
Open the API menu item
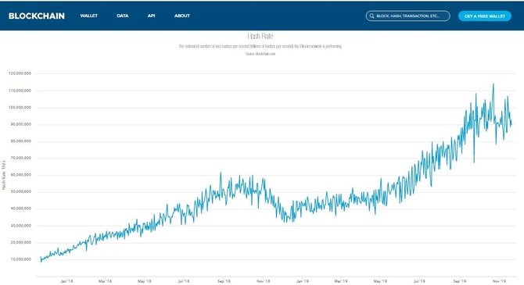click(152, 16)
